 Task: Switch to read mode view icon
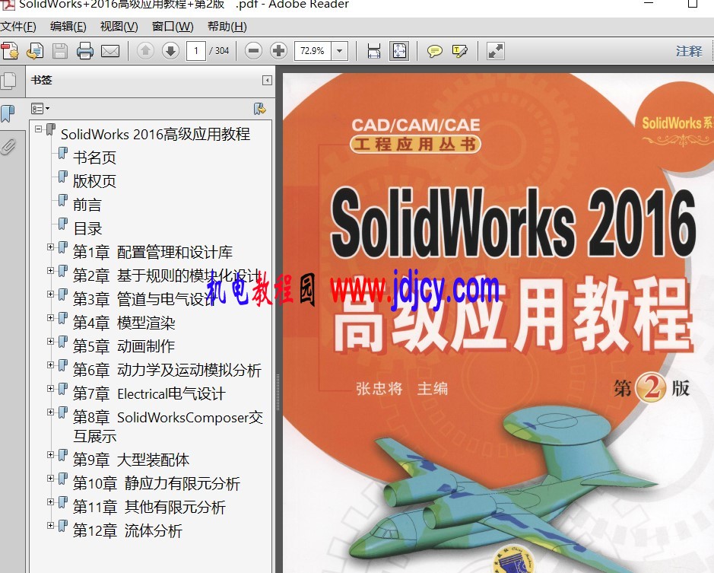pyautogui.click(x=496, y=50)
